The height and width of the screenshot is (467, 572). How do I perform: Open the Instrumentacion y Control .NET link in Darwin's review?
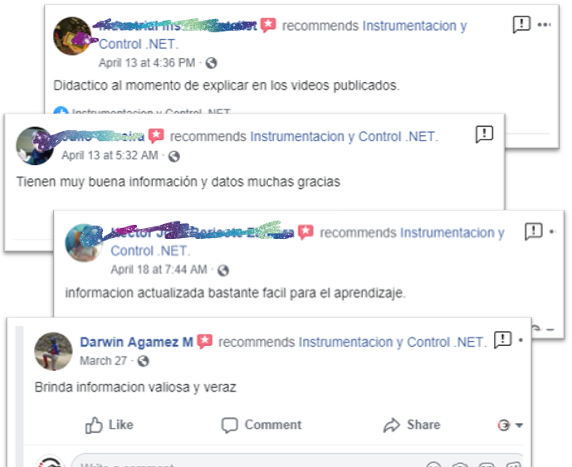(x=393, y=342)
